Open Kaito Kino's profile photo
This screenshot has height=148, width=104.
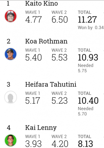point(11,16)
